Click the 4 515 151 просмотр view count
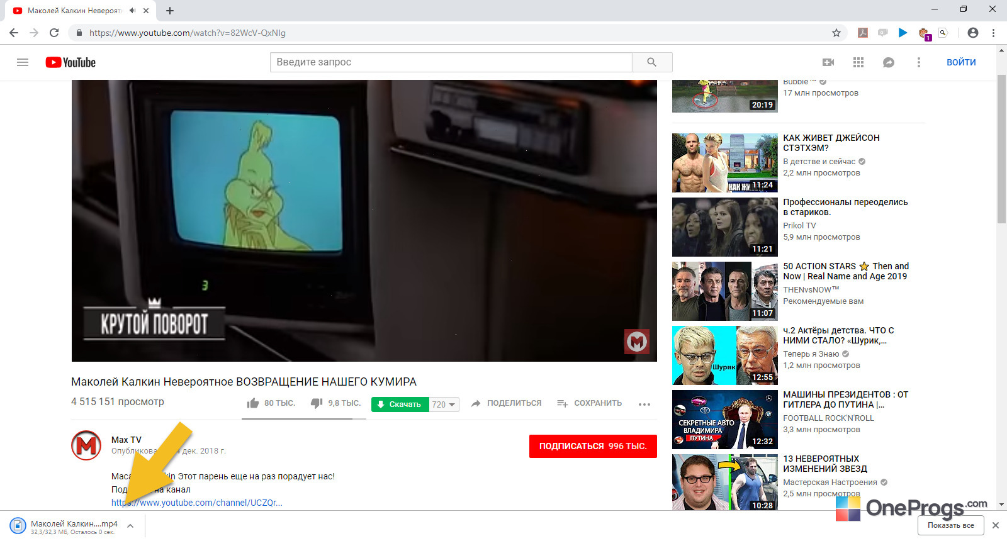Screen dimensions: 1007x541 [x=118, y=402]
